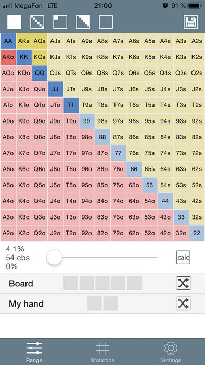Viewport: 205px width, 365px height.
Task: Toggle the AKo hand cell
Action: coord(8,57)
